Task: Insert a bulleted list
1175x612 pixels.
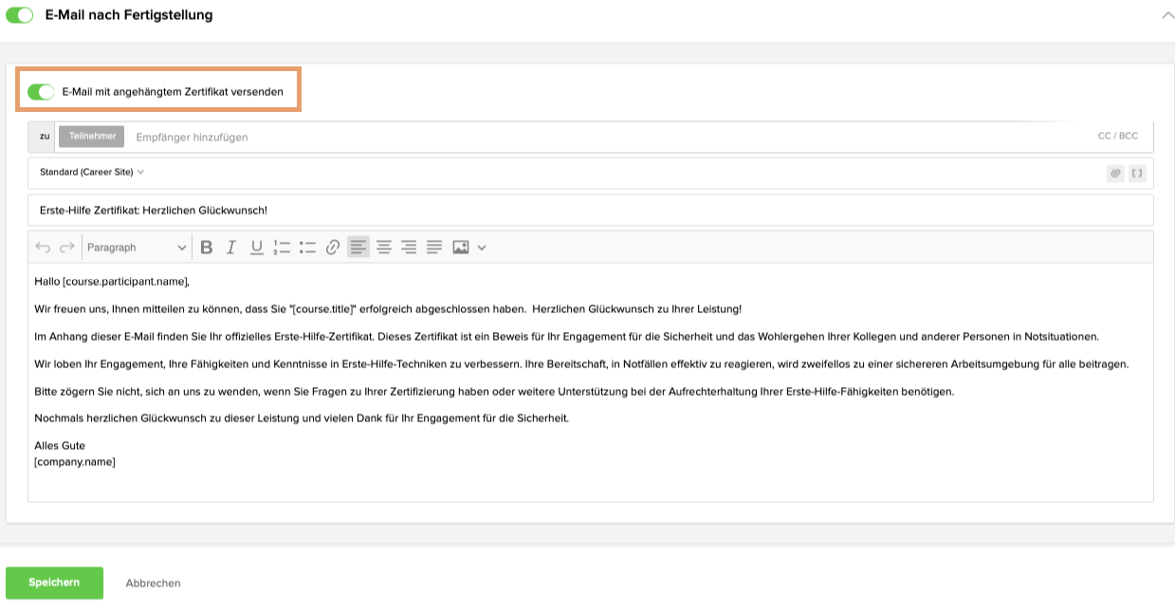Action: 306,247
